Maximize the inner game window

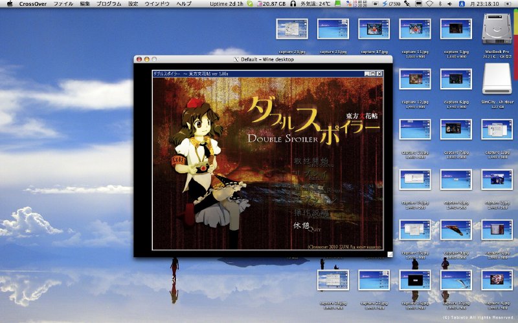(x=373, y=74)
